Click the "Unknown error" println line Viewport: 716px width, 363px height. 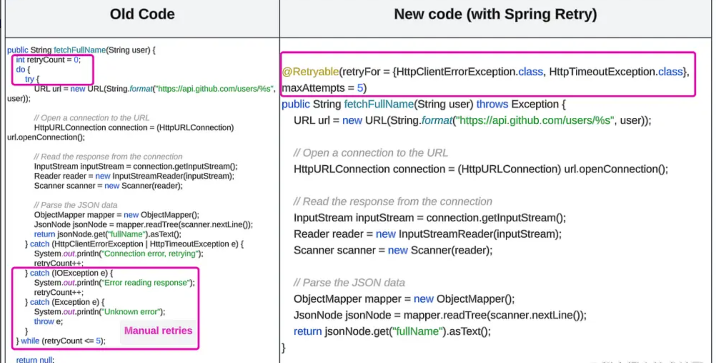(99, 312)
